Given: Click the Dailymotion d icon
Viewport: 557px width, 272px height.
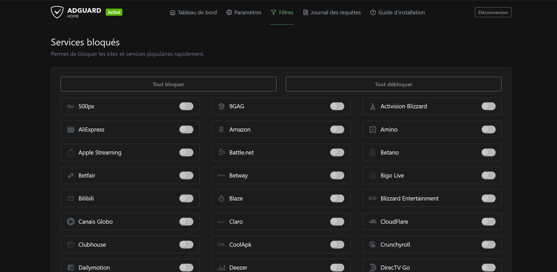Looking at the screenshot, I should [71, 268].
